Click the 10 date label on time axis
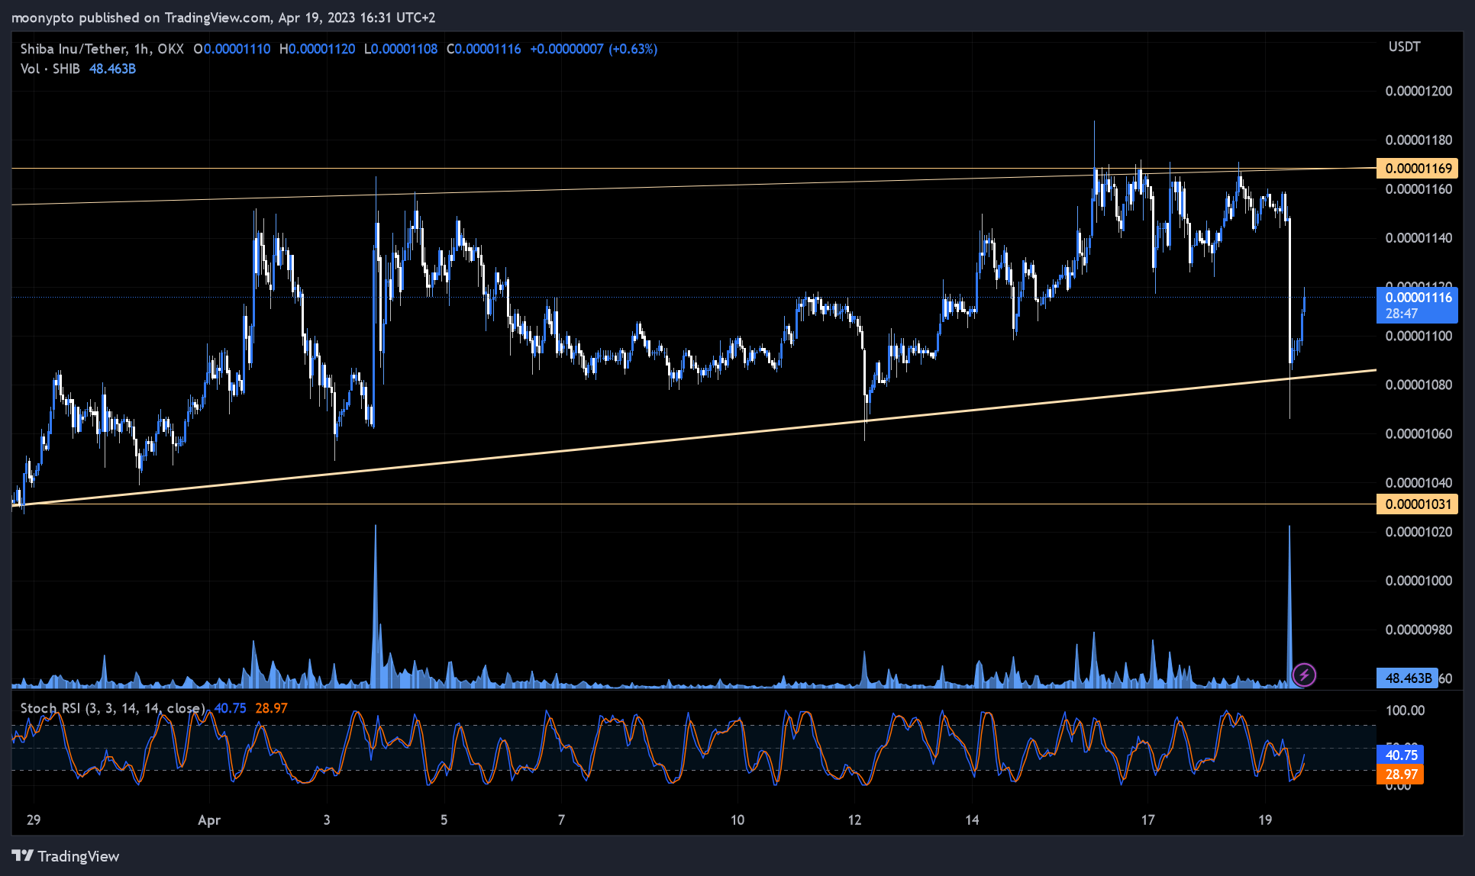This screenshot has height=876, width=1475. tap(737, 820)
